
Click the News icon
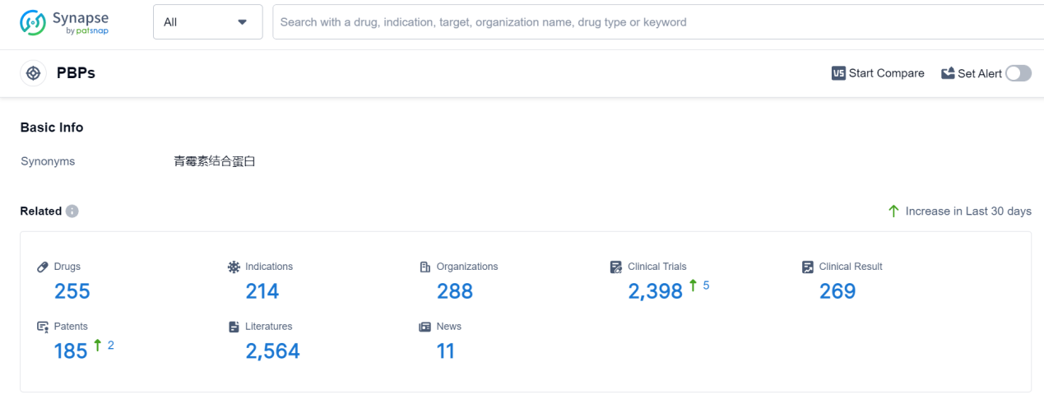[x=425, y=327]
